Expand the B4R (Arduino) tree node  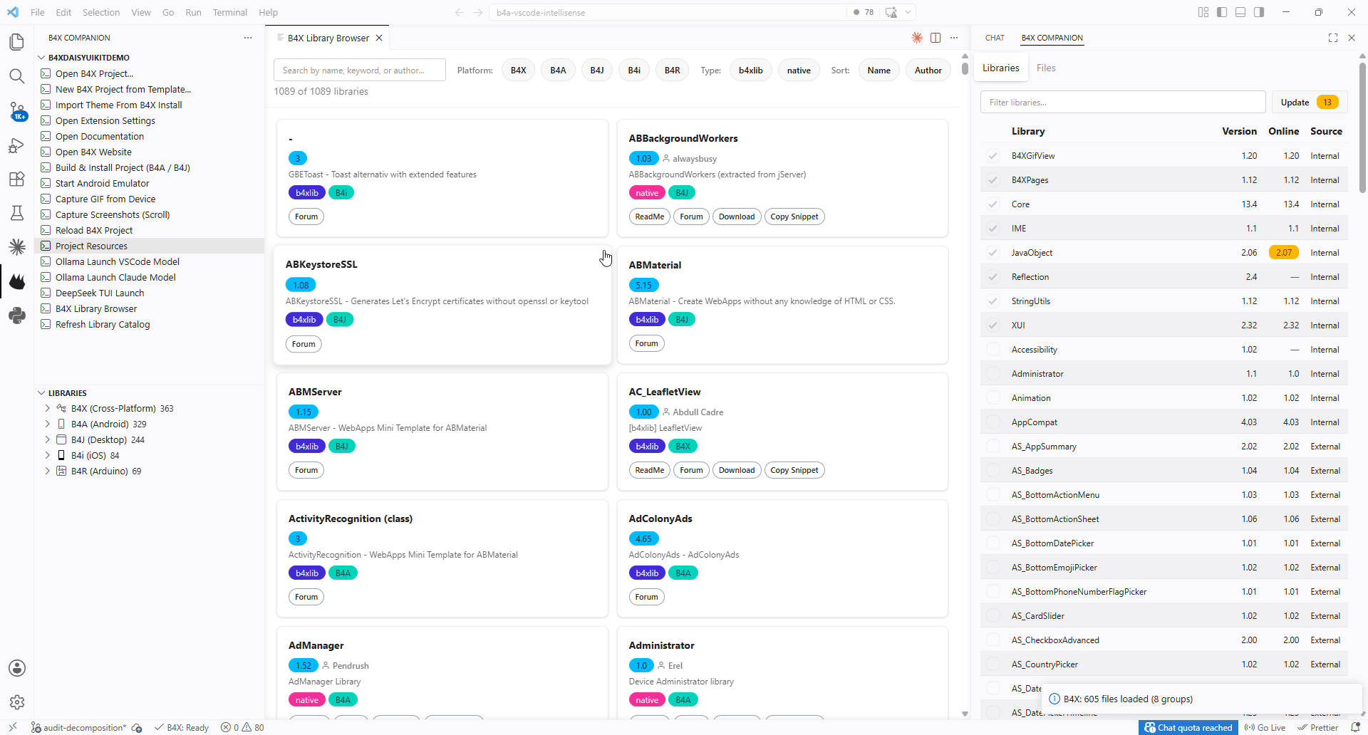[48, 471]
